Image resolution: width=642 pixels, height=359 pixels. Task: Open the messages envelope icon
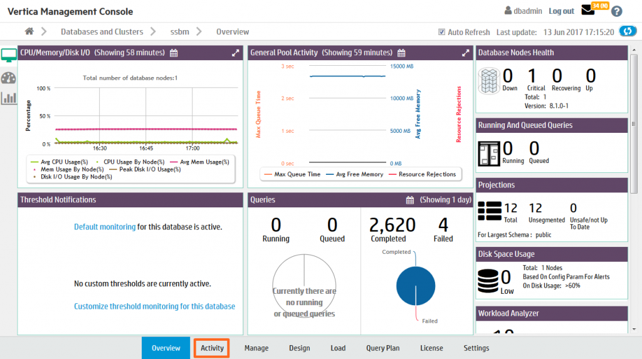point(587,10)
